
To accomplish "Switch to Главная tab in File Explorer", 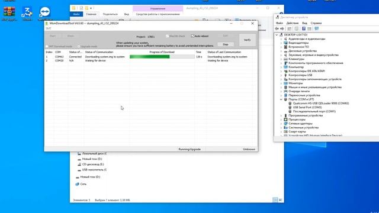I will [91, 14].
